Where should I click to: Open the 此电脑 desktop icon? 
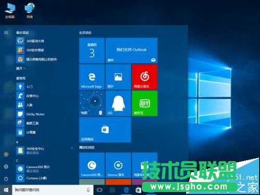tap(10, 11)
